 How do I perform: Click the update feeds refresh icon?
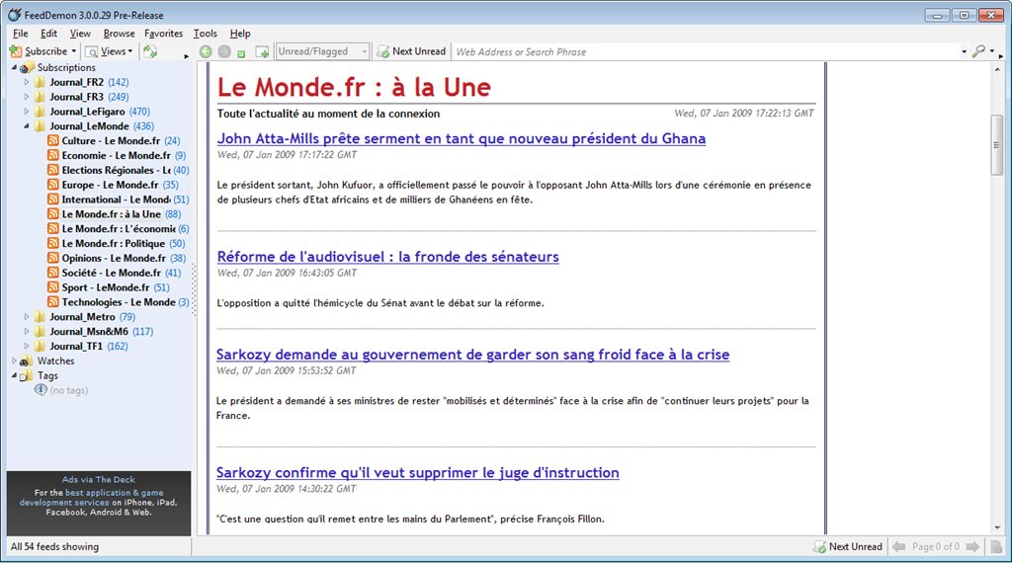[x=150, y=51]
